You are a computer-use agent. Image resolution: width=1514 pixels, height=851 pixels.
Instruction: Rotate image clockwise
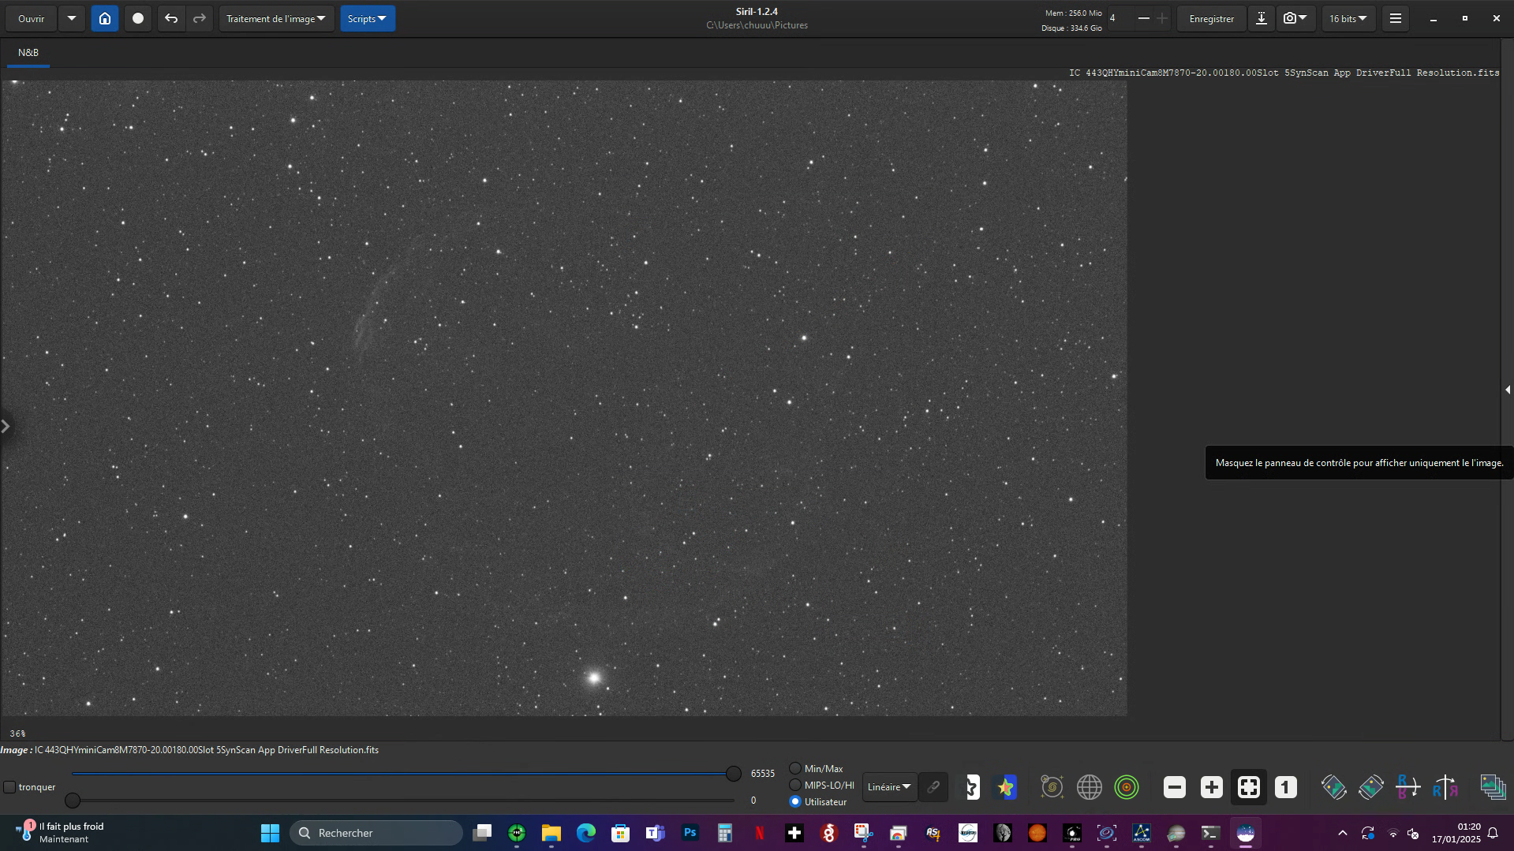pos(1371,786)
